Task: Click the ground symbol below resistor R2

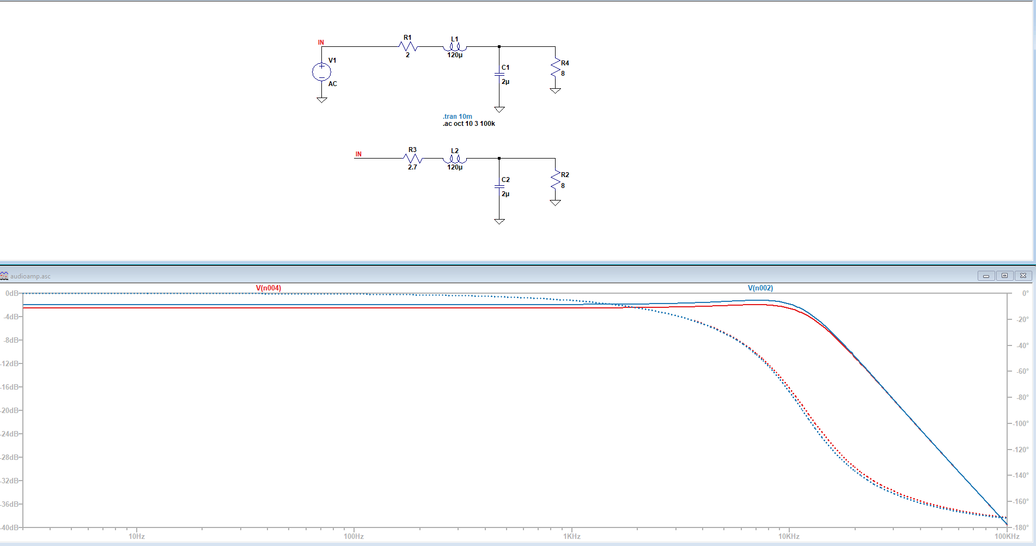Action: click(x=555, y=202)
